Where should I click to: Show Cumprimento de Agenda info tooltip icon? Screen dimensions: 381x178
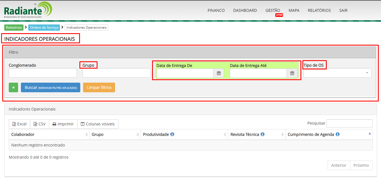click(x=337, y=134)
